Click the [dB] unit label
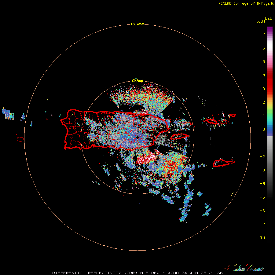The image size is (275, 275). click(261, 21)
